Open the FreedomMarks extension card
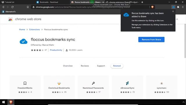186x105 pixels. pos(25,87)
